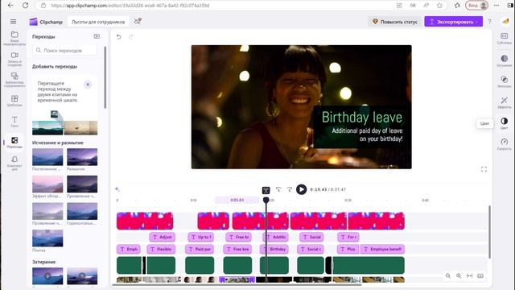Viewport: 515px width, 290px height.
Task: Click the Экспортировать export button
Action: [453, 22]
